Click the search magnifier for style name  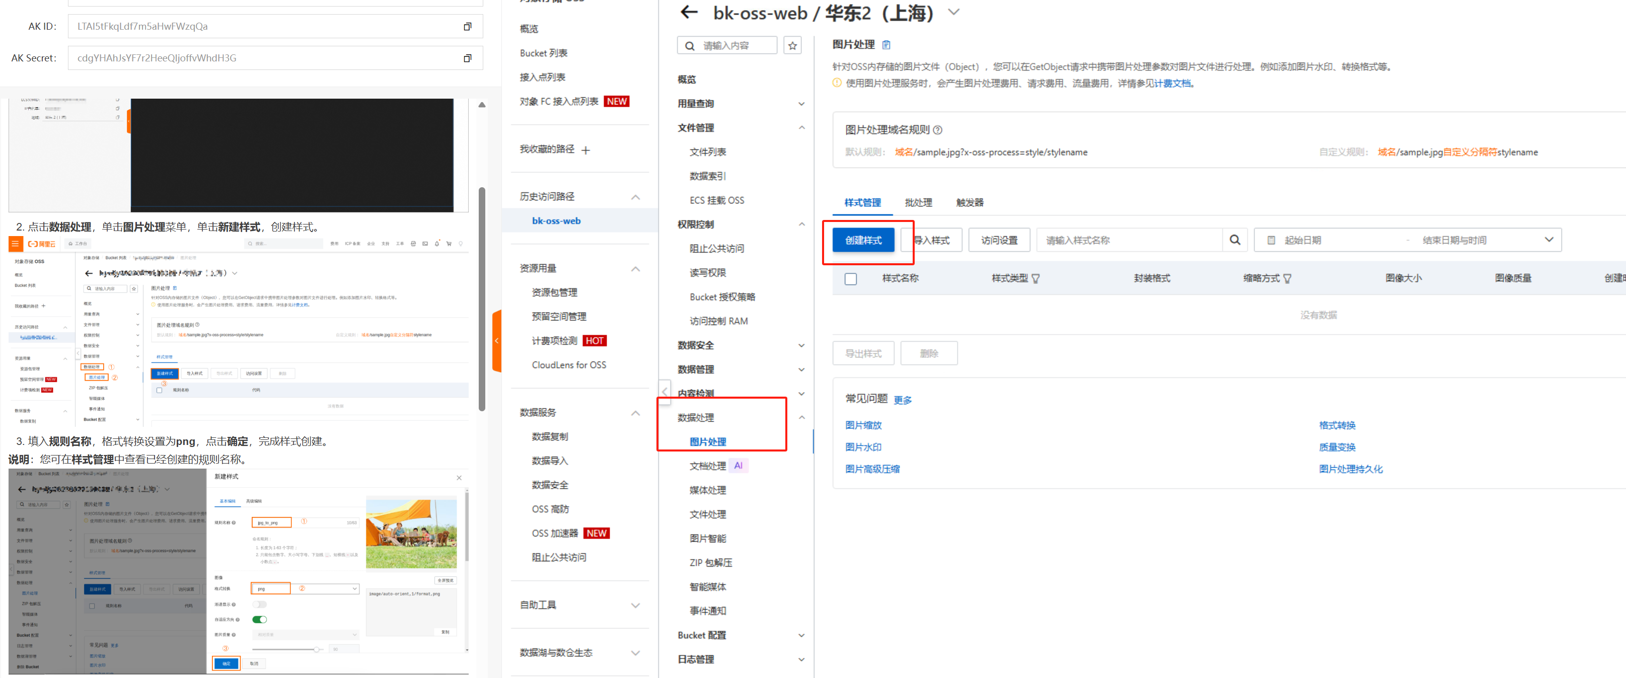[x=1235, y=240]
